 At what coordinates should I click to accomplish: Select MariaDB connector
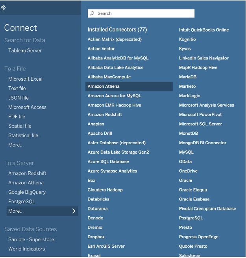pyautogui.click(x=188, y=77)
